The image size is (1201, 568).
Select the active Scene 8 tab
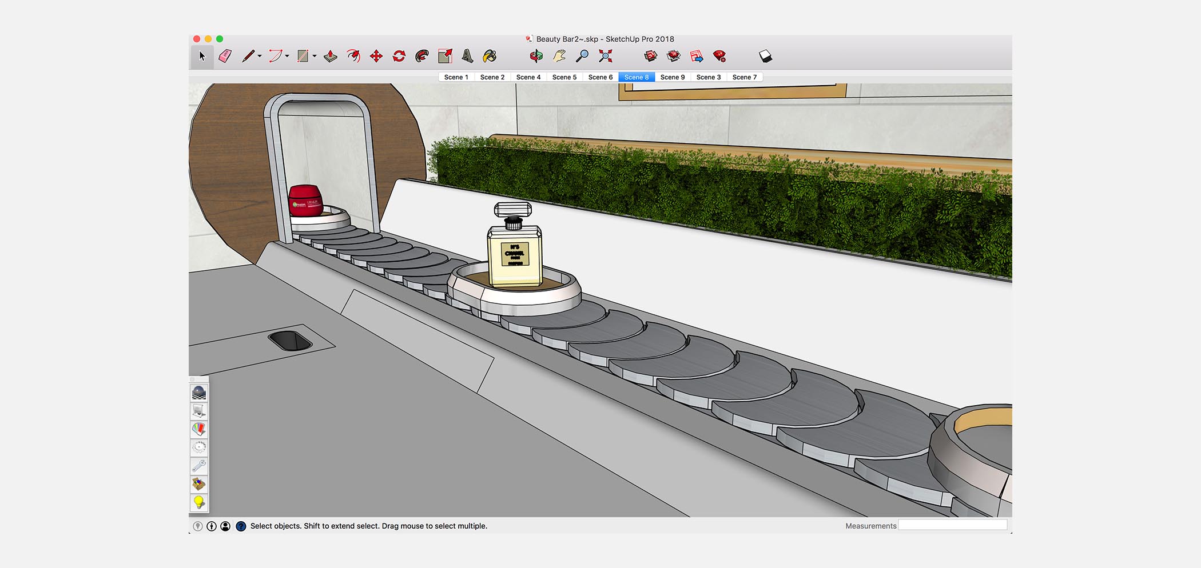(637, 77)
